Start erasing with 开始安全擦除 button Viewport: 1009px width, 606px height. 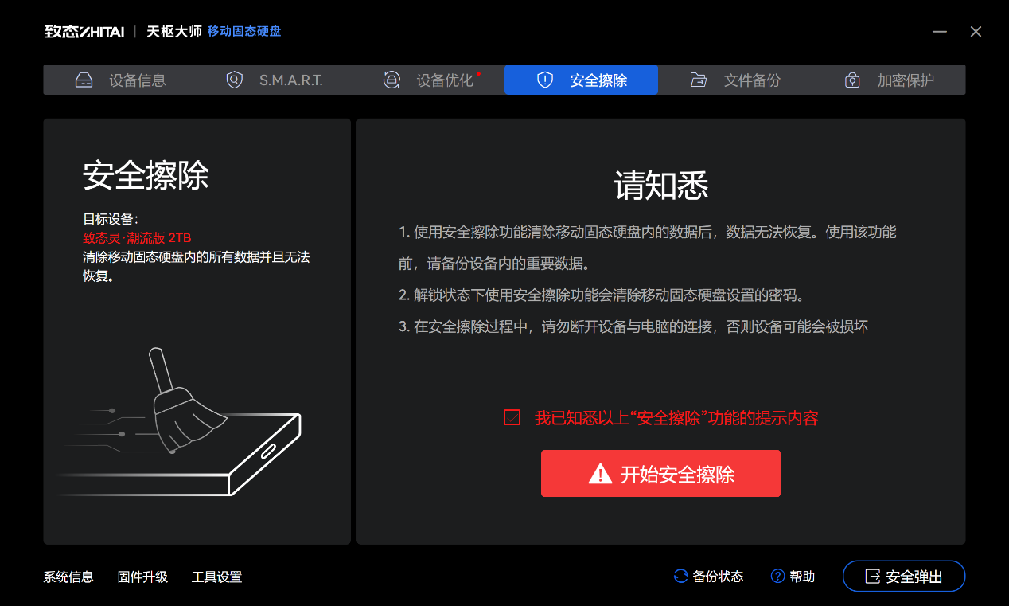(660, 474)
